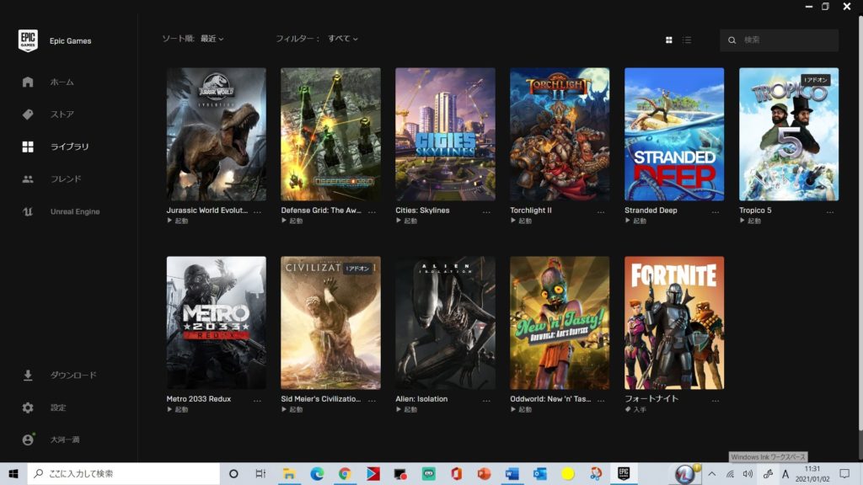Click the Epic Games Launcher taskbar icon
The image size is (863, 485).
[x=624, y=473]
